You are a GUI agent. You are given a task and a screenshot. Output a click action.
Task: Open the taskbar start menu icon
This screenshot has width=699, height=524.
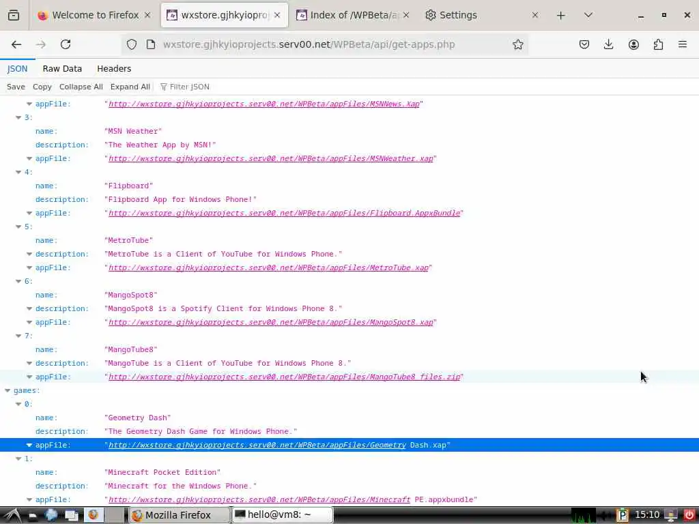(12, 516)
